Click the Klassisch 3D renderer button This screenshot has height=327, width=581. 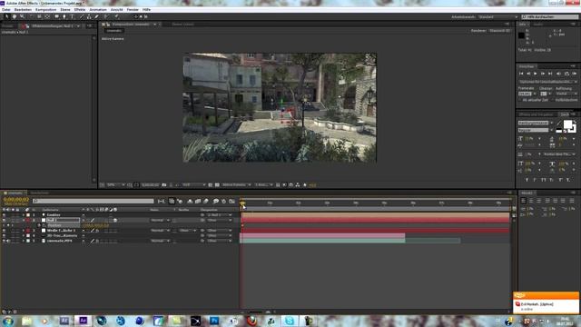pos(500,31)
